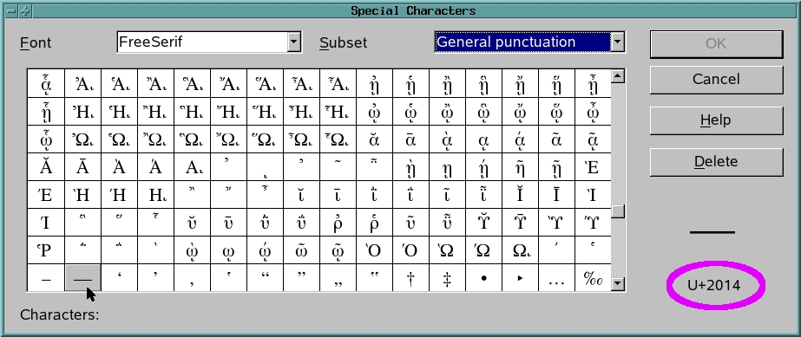Click the Delete button

pyautogui.click(x=716, y=162)
